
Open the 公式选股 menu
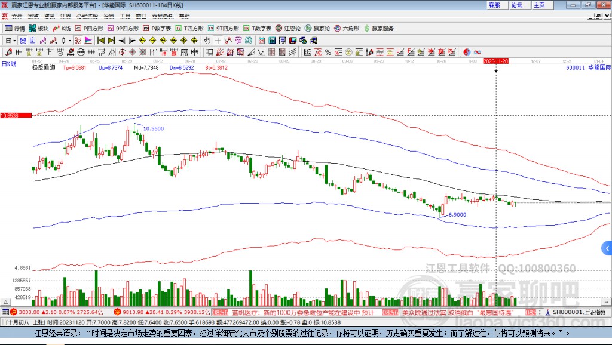87,16
